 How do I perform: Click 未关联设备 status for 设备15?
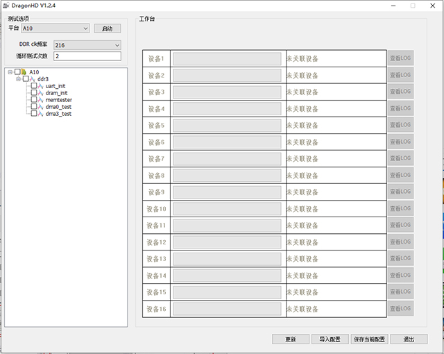pyautogui.click(x=302, y=292)
